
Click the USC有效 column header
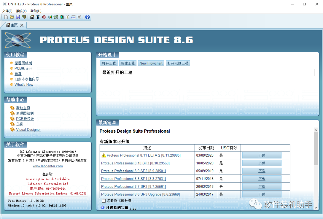[x=229, y=148]
